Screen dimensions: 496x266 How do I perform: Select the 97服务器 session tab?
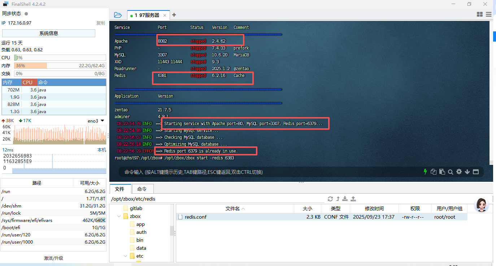tap(146, 15)
